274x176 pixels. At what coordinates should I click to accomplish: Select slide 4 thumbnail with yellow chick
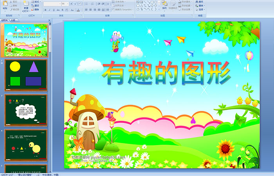pyautogui.click(x=26, y=145)
